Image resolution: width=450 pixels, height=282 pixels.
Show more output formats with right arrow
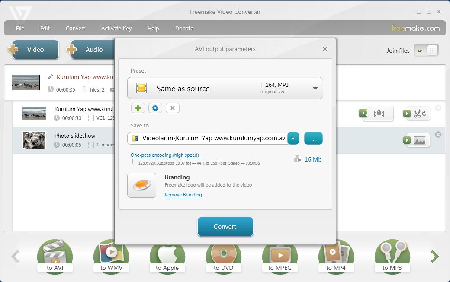pos(435,257)
